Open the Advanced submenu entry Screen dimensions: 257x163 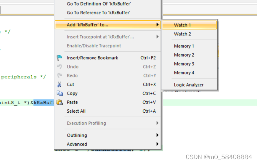108,144
